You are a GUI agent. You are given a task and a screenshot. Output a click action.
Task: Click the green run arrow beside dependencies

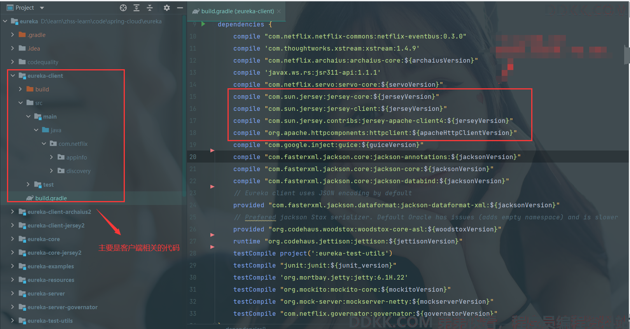pyautogui.click(x=203, y=24)
